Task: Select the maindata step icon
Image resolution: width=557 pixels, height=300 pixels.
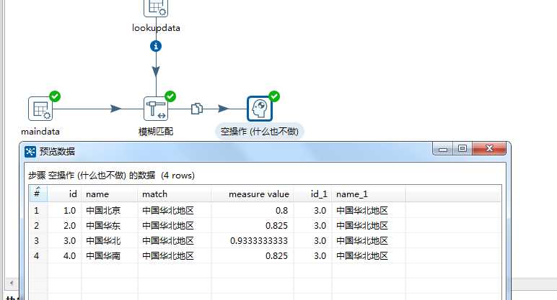Action: click(40, 109)
